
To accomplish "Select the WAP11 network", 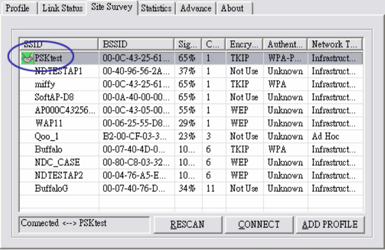I will coord(191,123).
